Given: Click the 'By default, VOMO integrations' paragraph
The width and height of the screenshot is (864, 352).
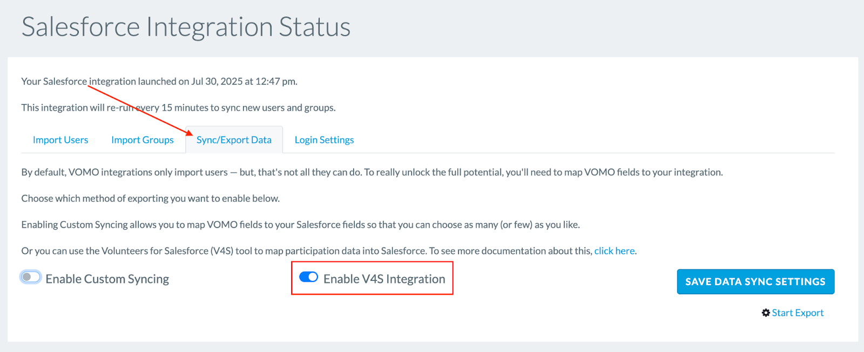Looking at the screenshot, I should pyautogui.click(x=372, y=172).
